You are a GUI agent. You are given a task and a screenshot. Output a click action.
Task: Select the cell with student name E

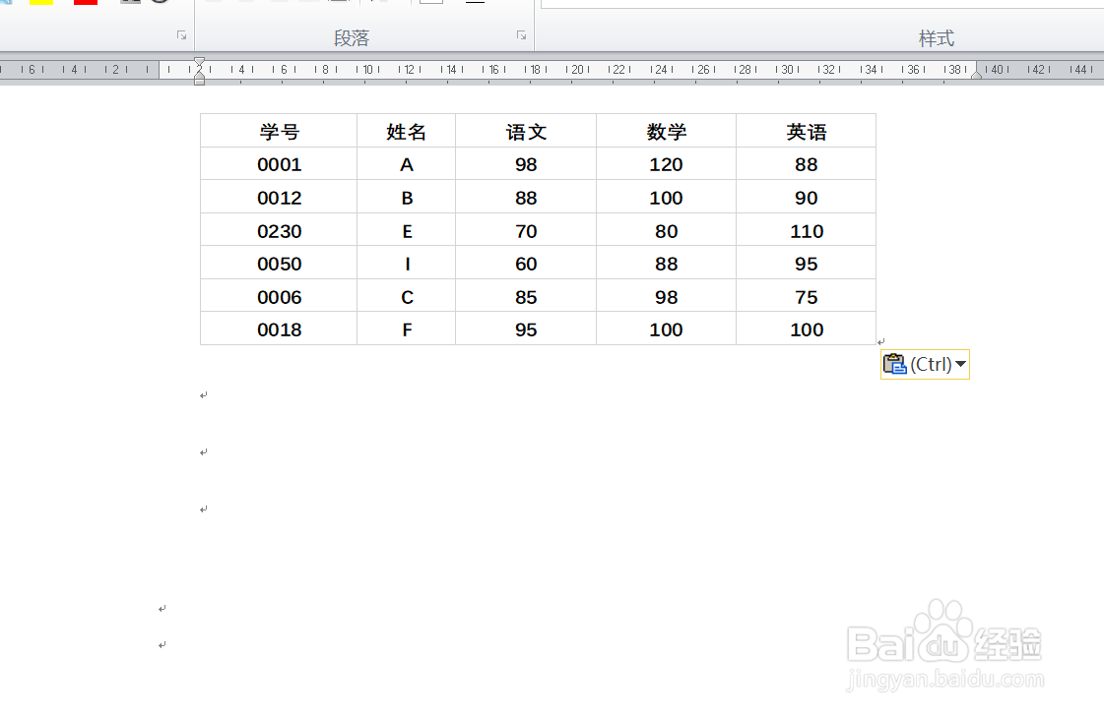click(x=406, y=230)
